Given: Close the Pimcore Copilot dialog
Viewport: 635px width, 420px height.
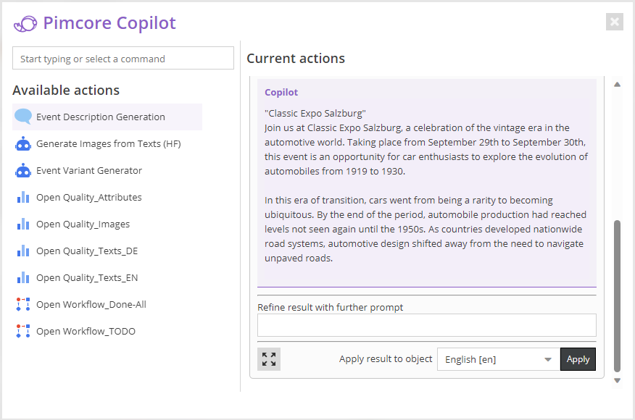Looking at the screenshot, I should coord(615,22).
